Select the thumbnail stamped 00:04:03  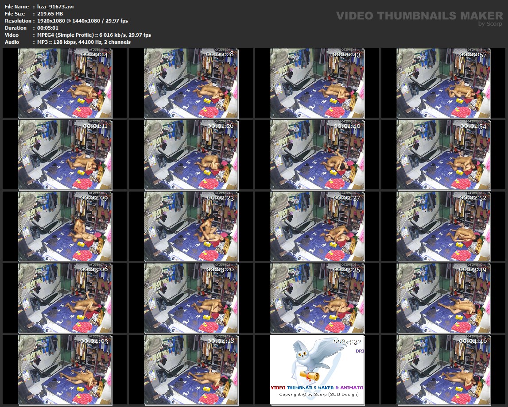(x=65, y=370)
